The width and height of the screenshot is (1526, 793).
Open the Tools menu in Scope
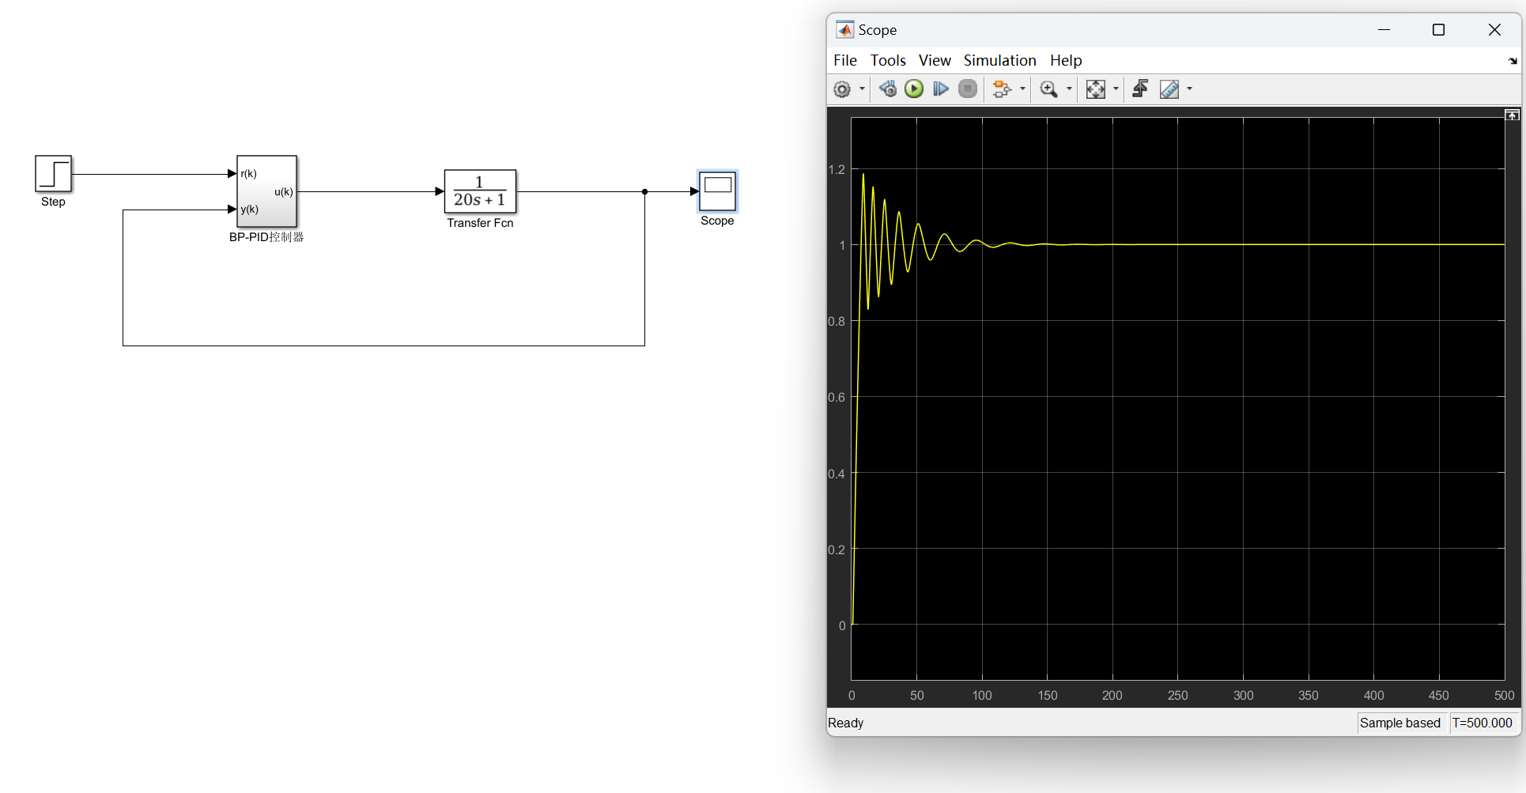tap(888, 60)
